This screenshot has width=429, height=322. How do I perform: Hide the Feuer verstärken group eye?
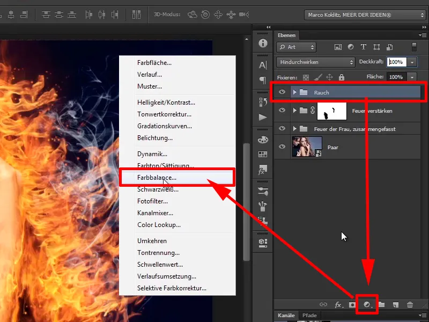coord(282,110)
